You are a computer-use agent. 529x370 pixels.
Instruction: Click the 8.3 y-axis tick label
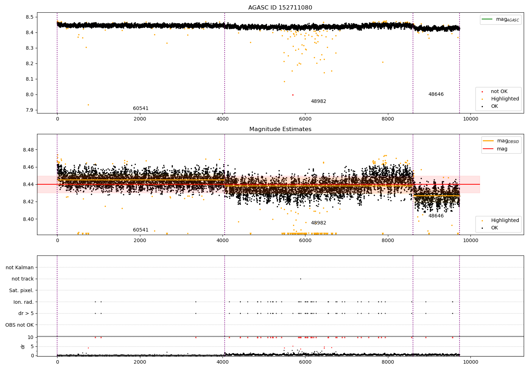(x=30, y=48)
